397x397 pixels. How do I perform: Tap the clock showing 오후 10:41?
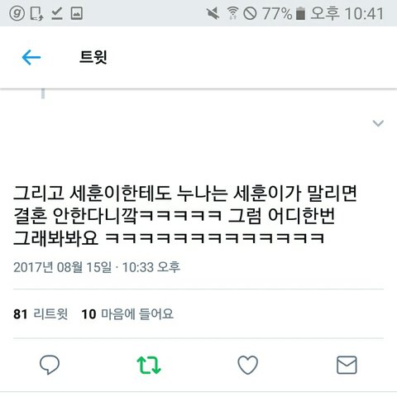347,13
